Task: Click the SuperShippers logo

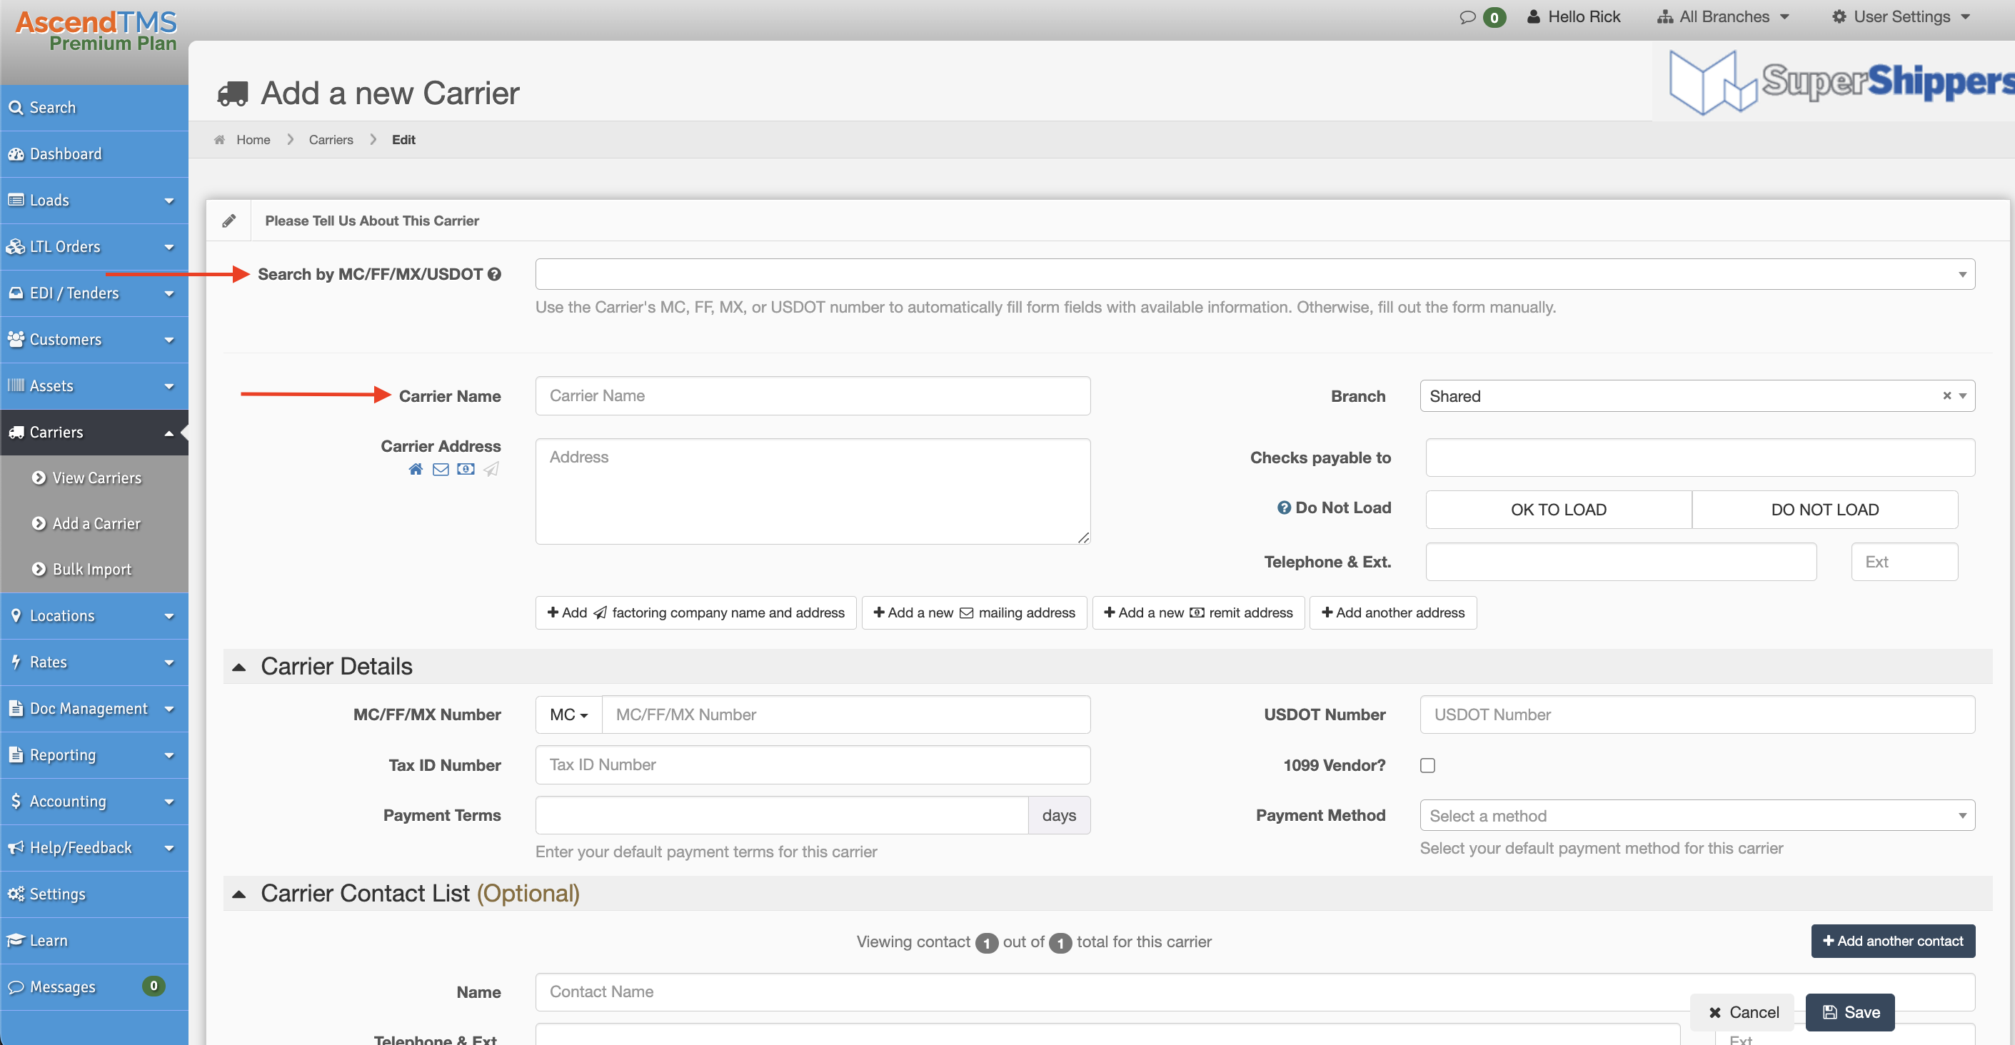Action: point(1841,81)
